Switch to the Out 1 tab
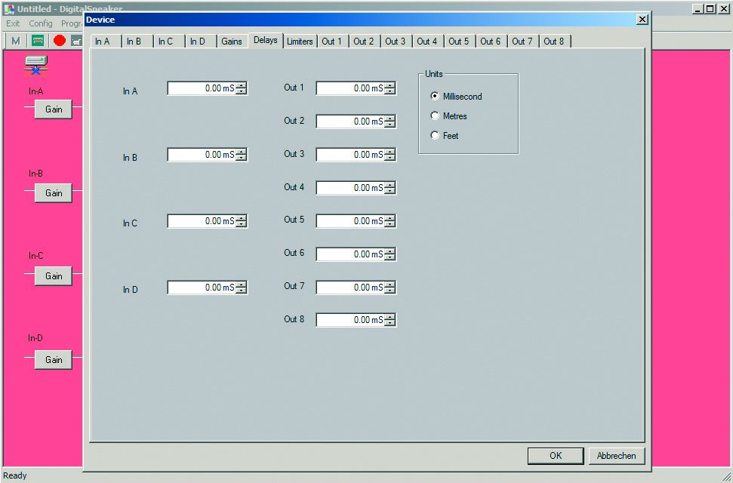 (x=332, y=42)
